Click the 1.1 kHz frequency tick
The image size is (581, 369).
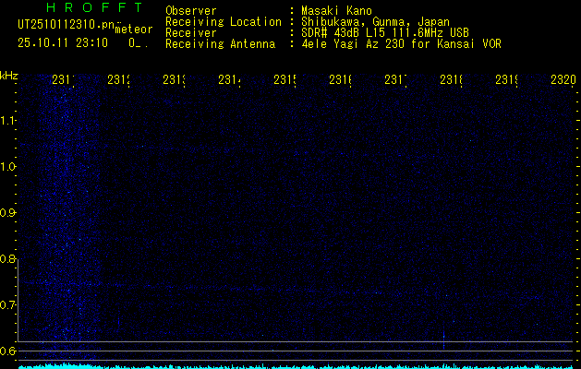[x=8, y=121]
